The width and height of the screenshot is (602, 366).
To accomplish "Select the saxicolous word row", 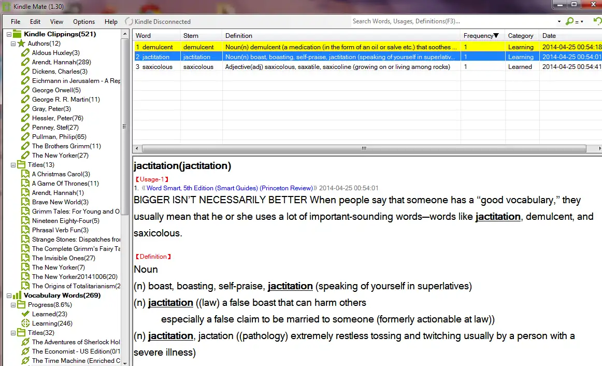I will (x=367, y=67).
